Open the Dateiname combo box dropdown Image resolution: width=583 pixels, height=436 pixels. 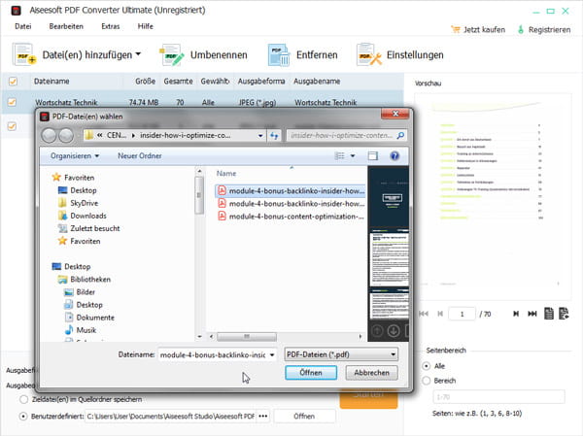pyautogui.click(x=272, y=355)
